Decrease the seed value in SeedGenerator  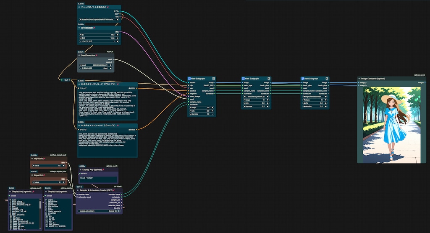coord(81,65)
